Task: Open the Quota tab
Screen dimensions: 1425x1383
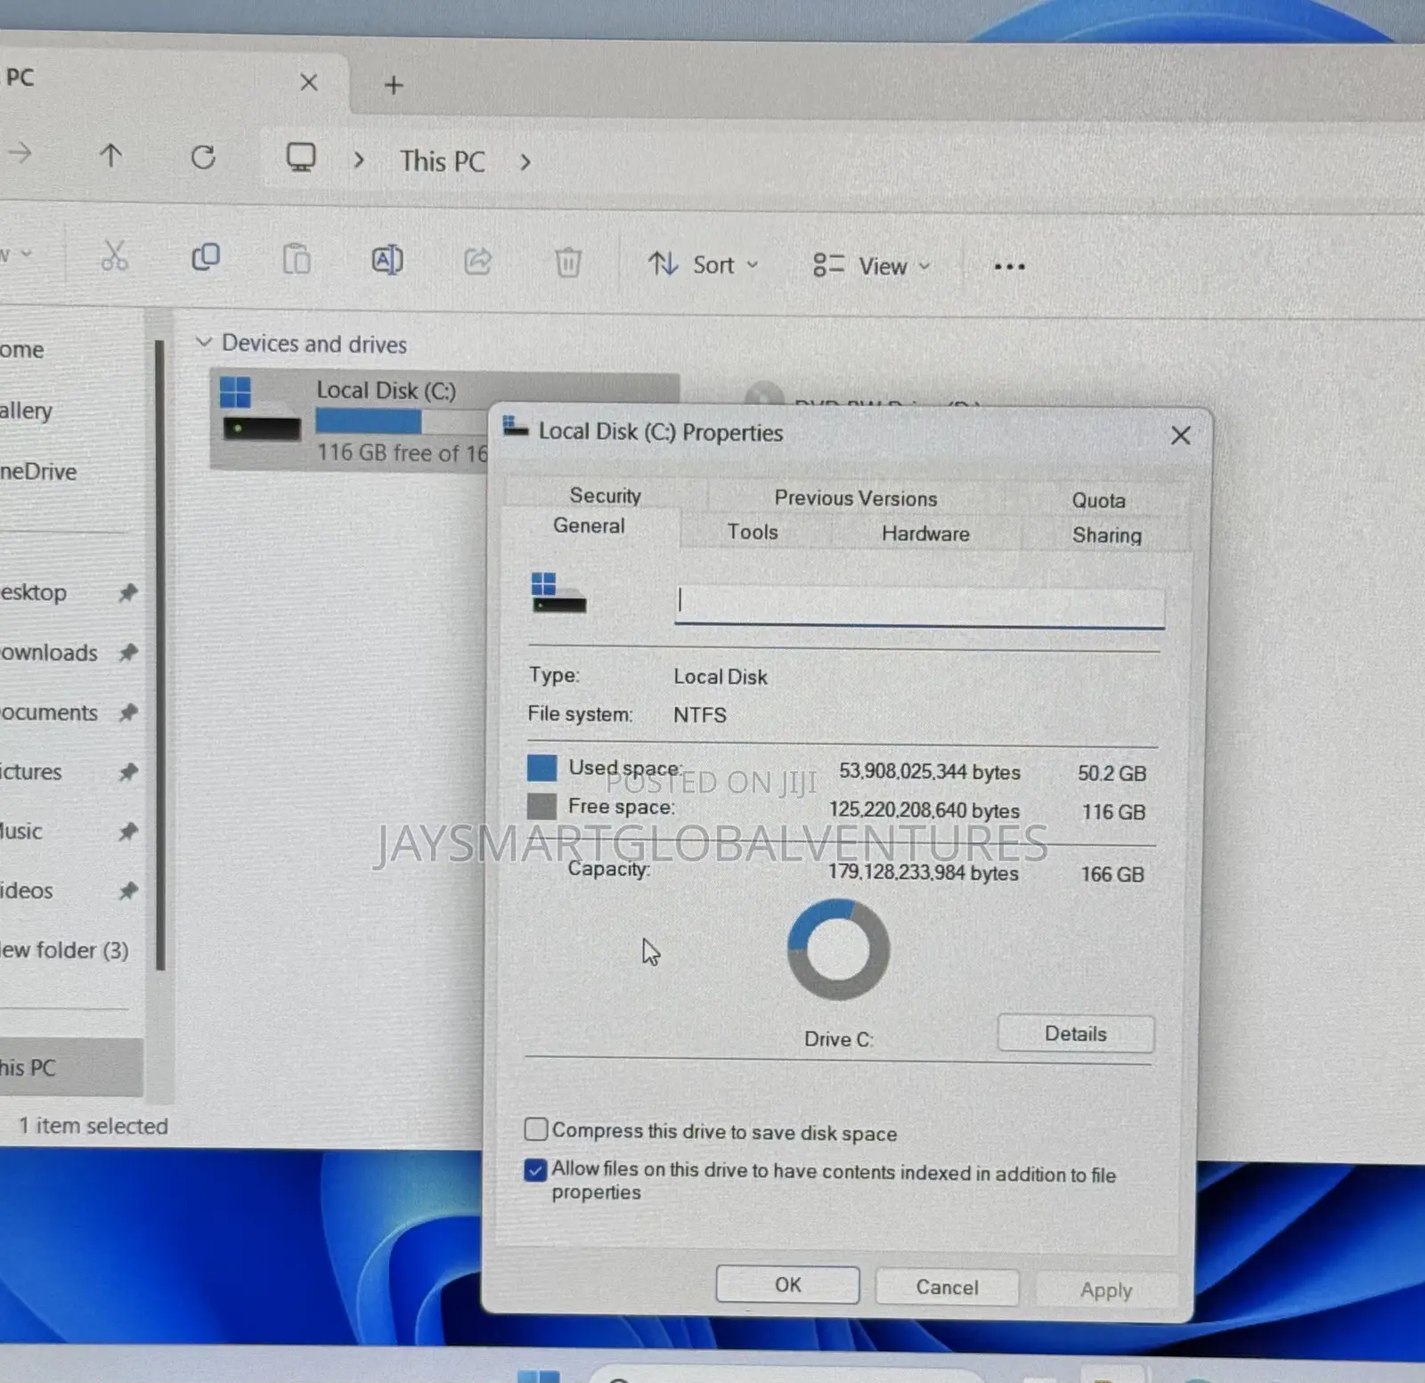Action: point(1098,500)
